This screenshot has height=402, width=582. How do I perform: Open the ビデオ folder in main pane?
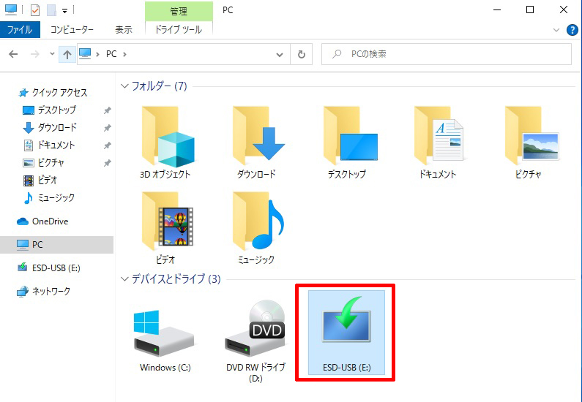click(165, 228)
